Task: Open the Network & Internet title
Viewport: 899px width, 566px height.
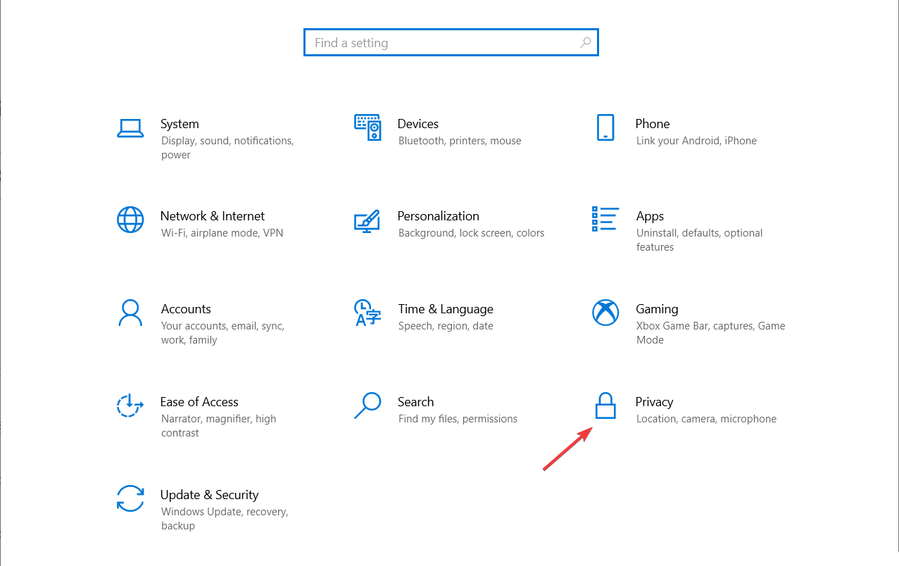Action: coord(213,216)
